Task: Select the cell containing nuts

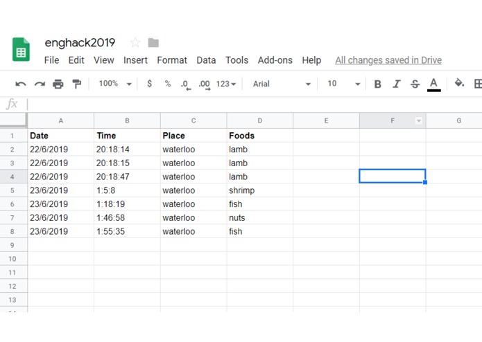Action: tap(260, 218)
